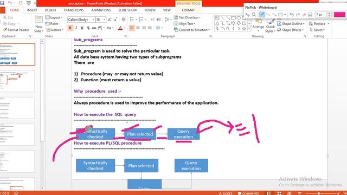Toggle Strikethrough formatting
The height and width of the screenshot is (195, 347).
tap(94, 28)
